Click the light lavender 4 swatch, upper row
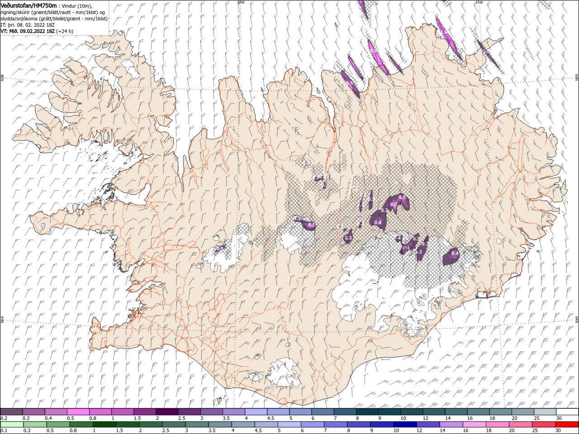This screenshot has height=434, width=579. (256, 412)
